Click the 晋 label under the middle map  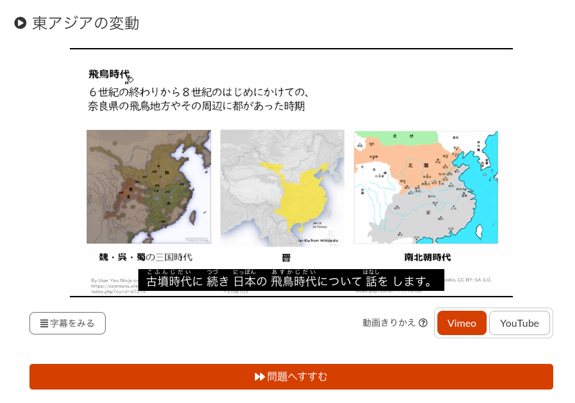click(286, 258)
